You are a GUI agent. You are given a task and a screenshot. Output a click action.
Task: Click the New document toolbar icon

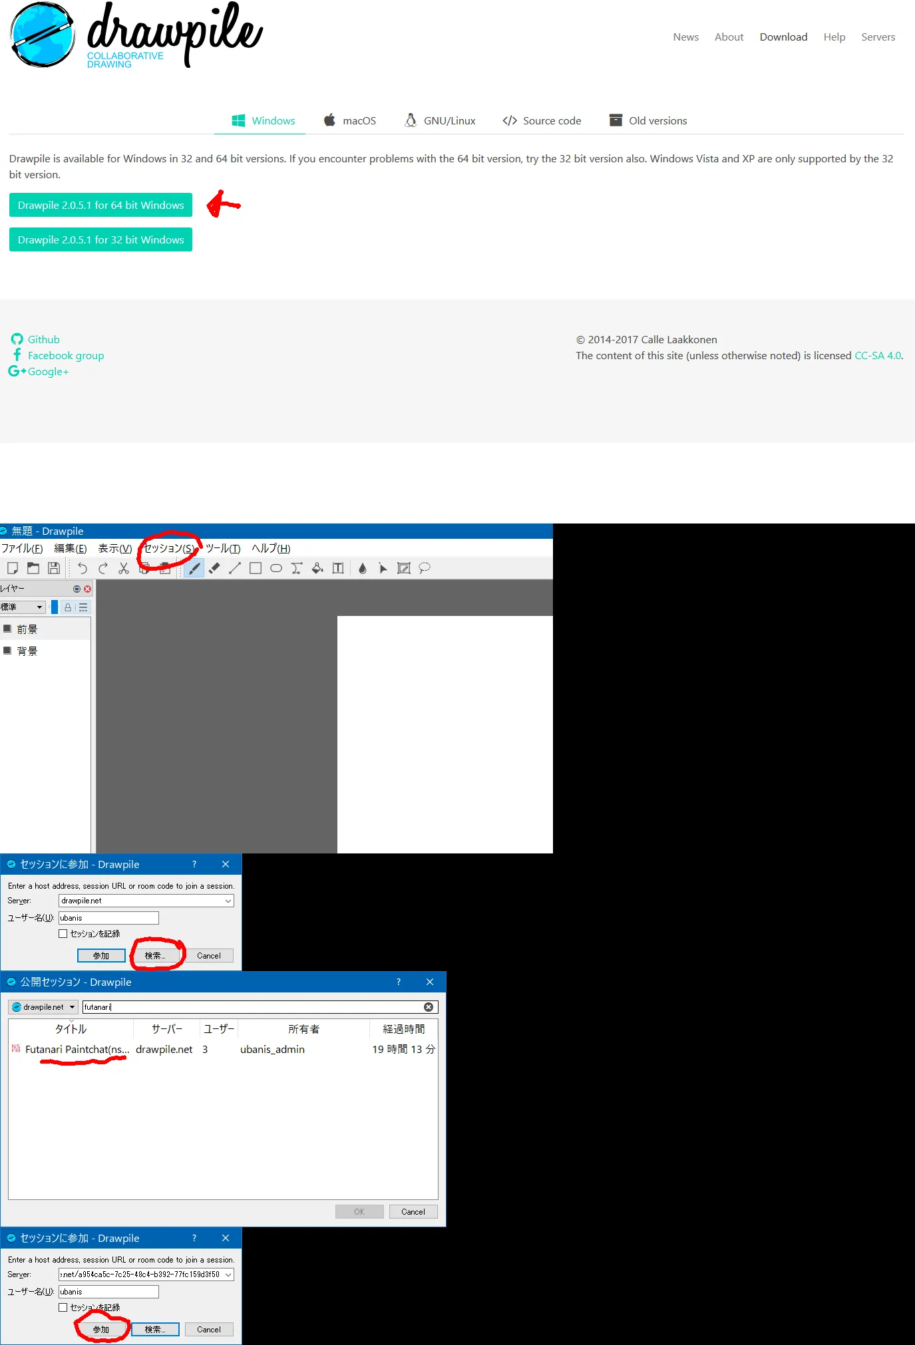click(x=13, y=568)
